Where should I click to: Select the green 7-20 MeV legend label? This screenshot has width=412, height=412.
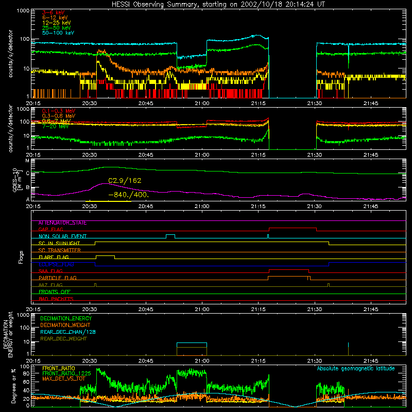56,126
